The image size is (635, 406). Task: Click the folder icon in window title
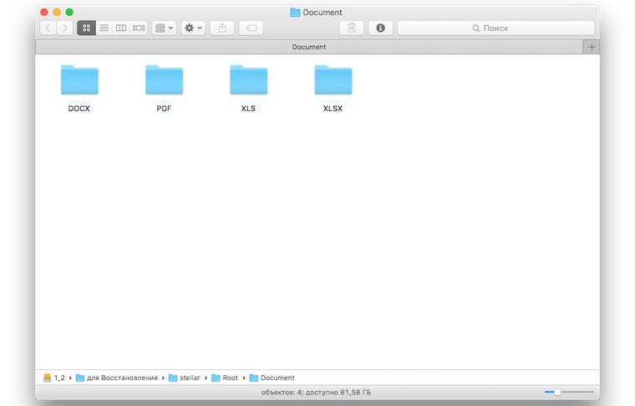295,13
